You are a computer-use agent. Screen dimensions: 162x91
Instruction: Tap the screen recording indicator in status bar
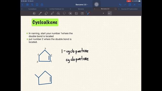click(129, 1)
